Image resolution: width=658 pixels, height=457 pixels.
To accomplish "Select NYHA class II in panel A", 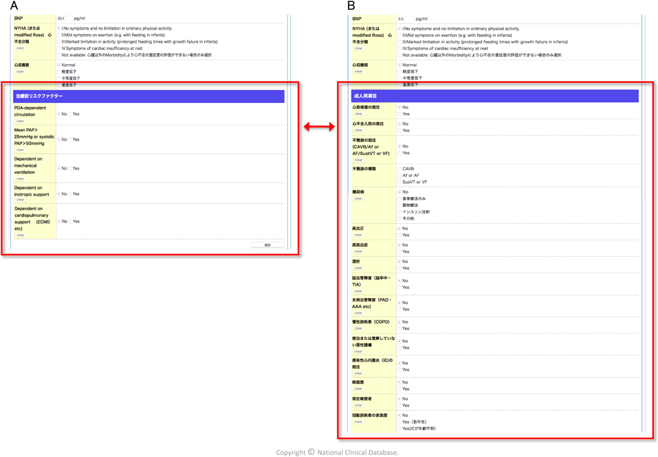I will (x=59, y=35).
